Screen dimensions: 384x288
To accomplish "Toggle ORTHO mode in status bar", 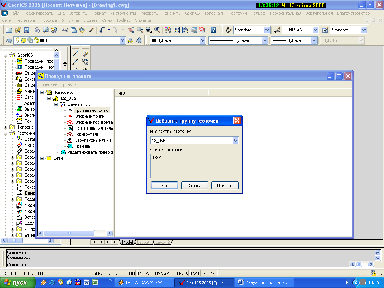I will [x=127, y=273].
